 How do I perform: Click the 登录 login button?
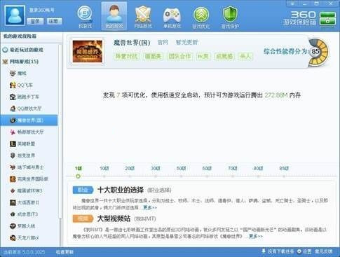(35, 21)
